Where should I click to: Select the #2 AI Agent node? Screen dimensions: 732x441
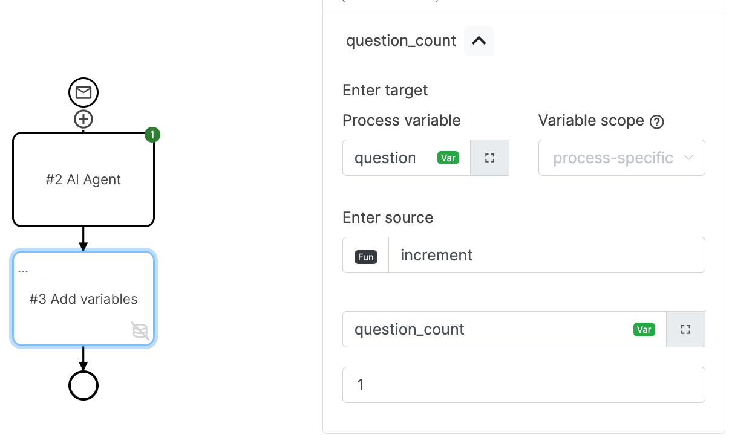pyautogui.click(x=83, y=179)
